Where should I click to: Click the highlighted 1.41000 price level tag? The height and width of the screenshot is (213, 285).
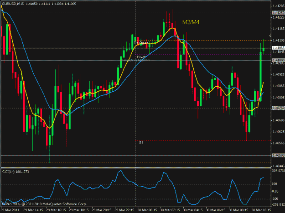click(278, 60)
